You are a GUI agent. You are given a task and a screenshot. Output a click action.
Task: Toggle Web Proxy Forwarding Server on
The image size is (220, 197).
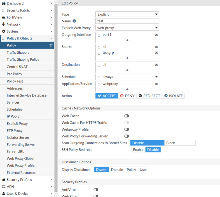[x=127, y=136]
